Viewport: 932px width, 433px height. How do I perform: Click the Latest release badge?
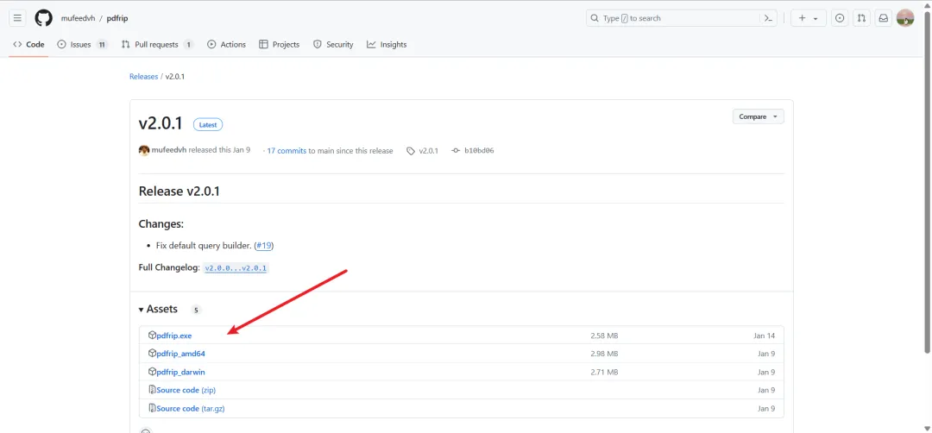coord(207,125)
